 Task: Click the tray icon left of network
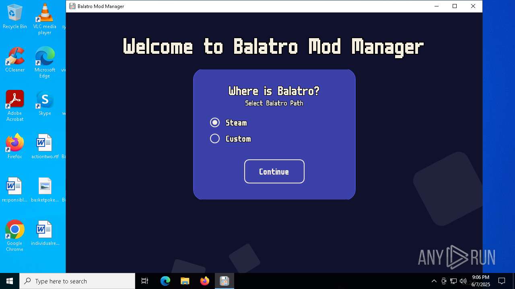point(444,281)
